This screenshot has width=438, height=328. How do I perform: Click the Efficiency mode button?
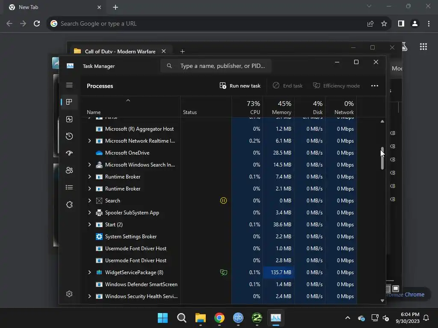pyautogui.click(x=336, y=85)
